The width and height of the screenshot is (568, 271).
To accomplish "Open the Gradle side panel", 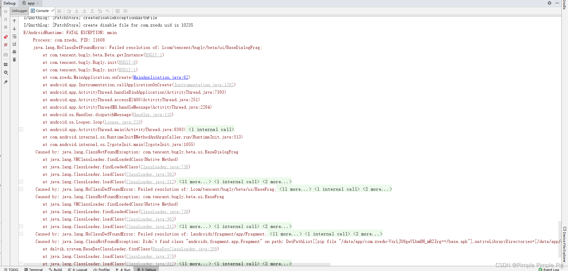I will pos(565,4).
